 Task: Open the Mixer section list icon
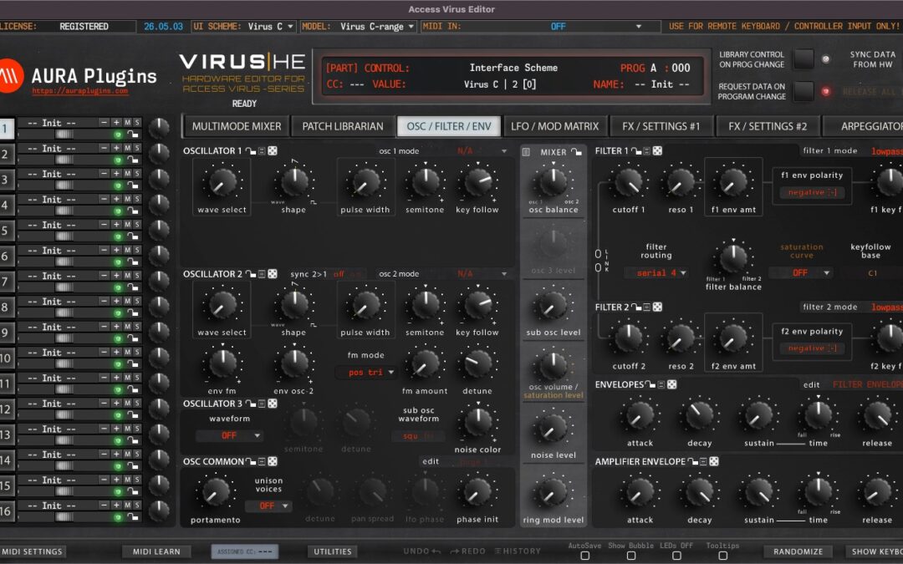coord(526,152)
